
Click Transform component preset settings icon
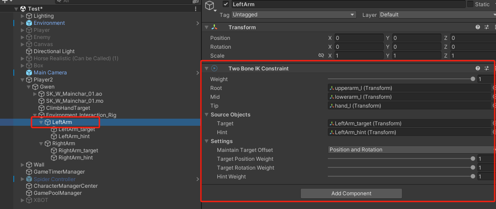click(x=487, y=27)
